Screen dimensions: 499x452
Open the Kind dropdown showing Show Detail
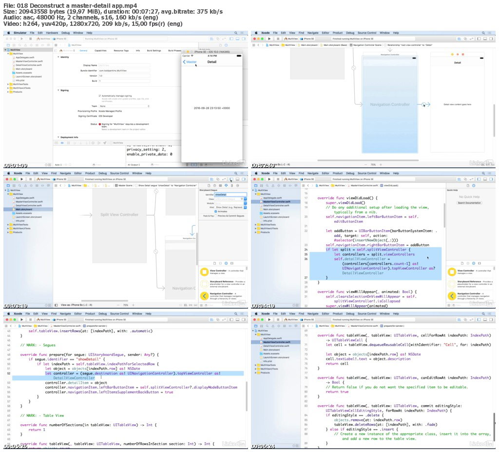point(230,207)
